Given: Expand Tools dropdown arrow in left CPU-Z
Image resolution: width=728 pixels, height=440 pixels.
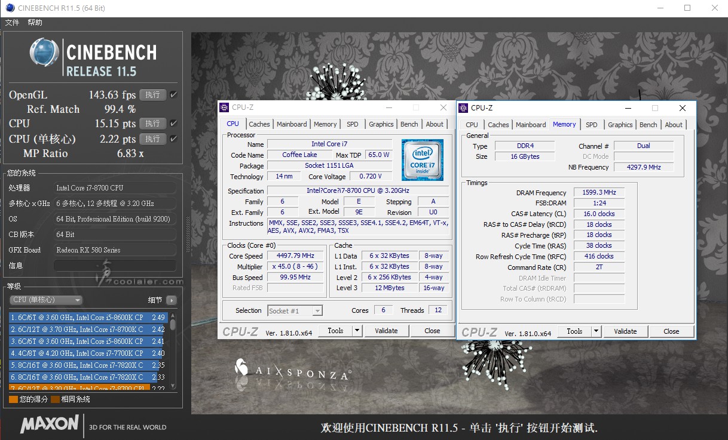Looking at the screenshot, I should (357, 331).
